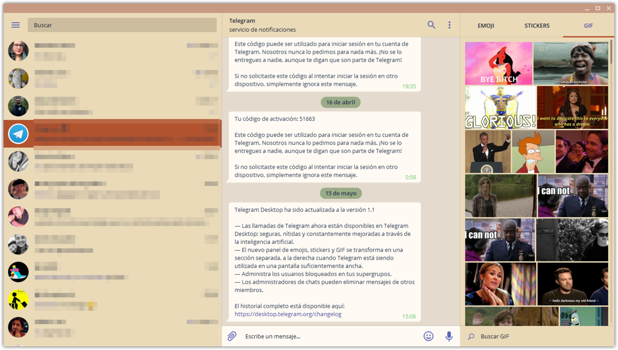Click inside the Buscar chat search field

click(122, 25)
